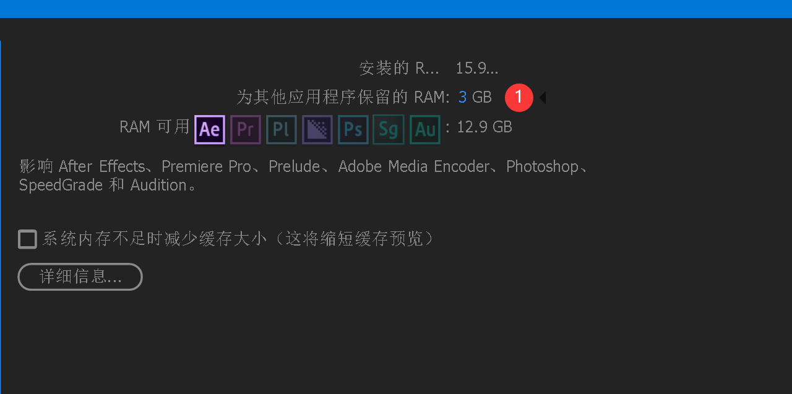Click the blue title bar at top
The width and height of the screenshot is (792, 394).
click(x=396, y=9)
